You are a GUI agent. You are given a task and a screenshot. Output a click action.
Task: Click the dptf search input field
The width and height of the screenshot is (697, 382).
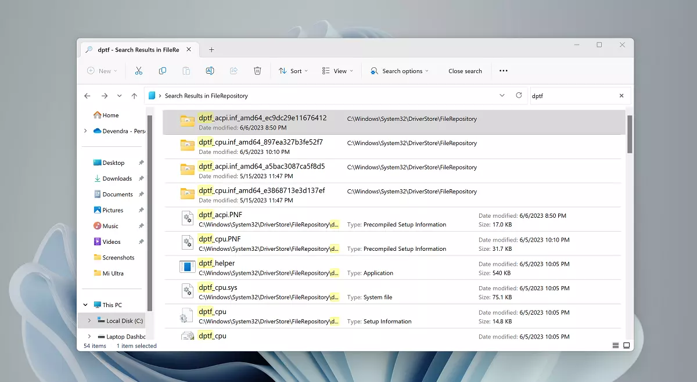(x=572, y=96)
